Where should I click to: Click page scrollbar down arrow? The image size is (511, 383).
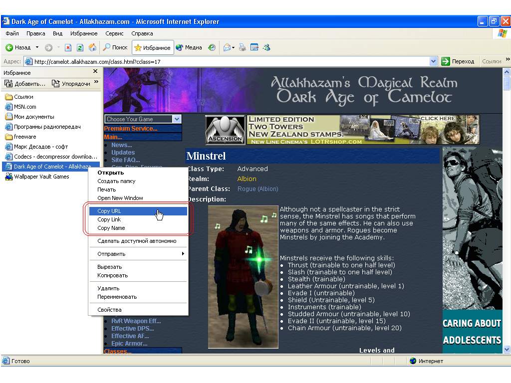[507, 350]
